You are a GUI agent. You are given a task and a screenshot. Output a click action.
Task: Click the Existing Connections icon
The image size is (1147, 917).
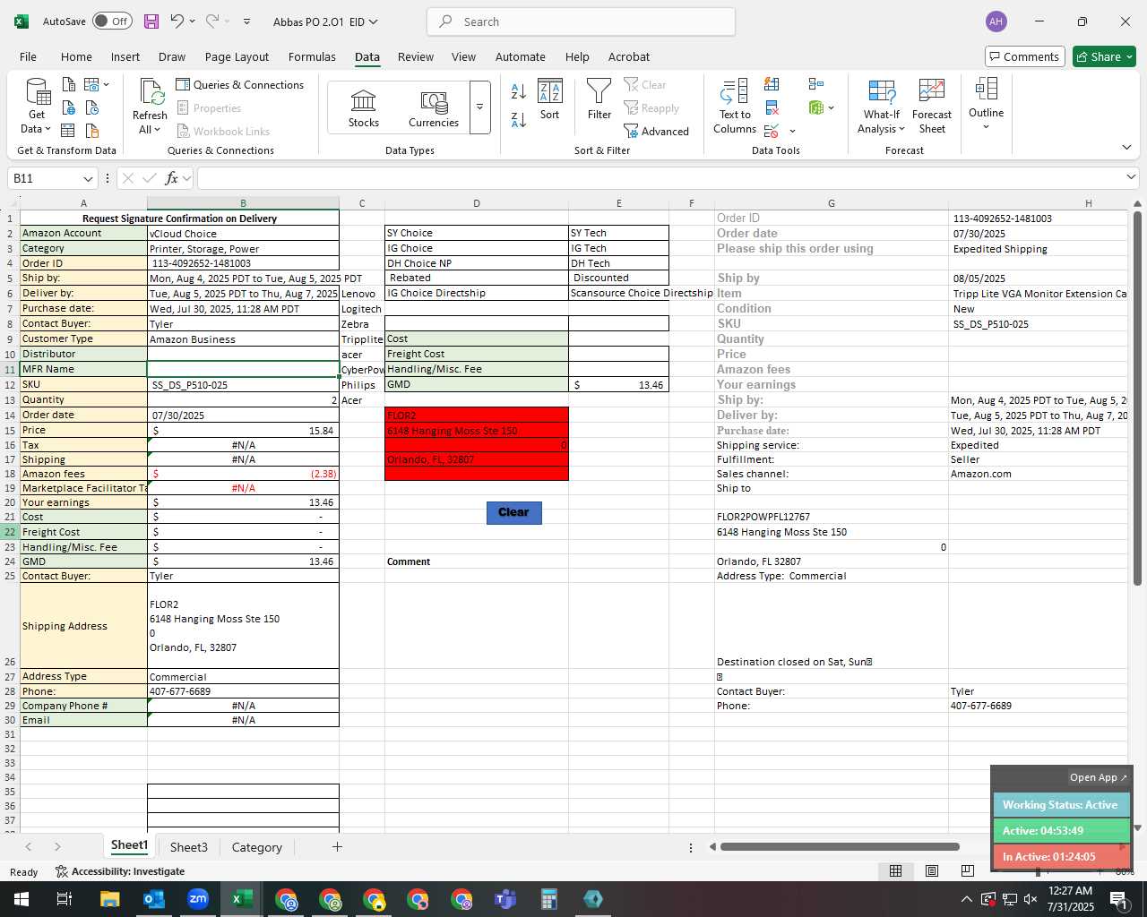(x=92, y=132)
